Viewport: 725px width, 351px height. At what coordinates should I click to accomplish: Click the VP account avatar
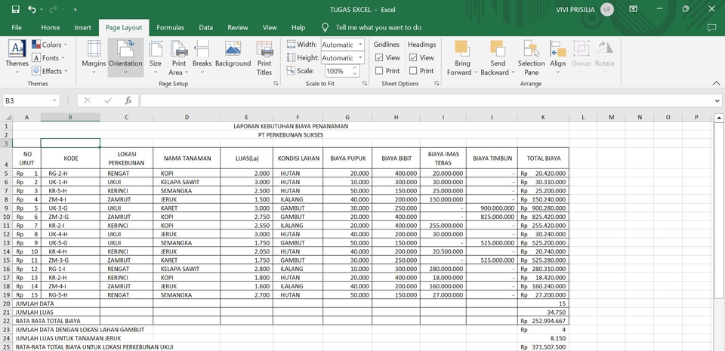[607, 9]
